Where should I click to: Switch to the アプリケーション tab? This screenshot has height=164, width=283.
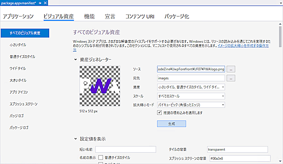[18, 16]
